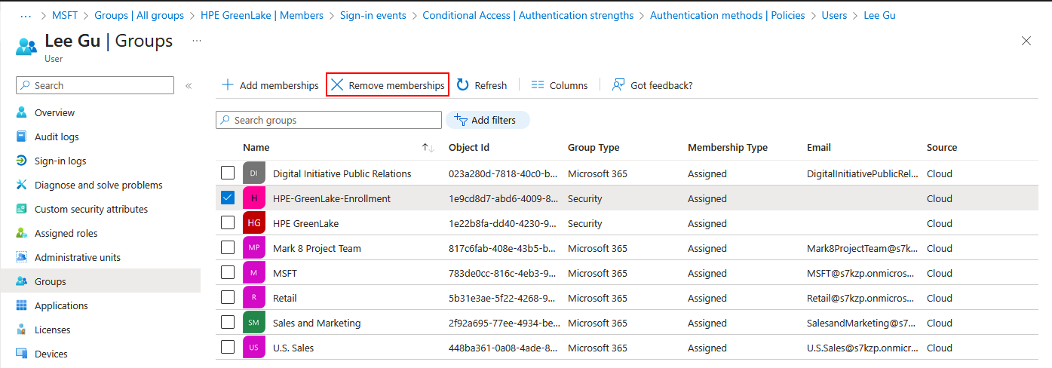
Task: Open the more options ellipsis beside title
Action: point(197,41)
